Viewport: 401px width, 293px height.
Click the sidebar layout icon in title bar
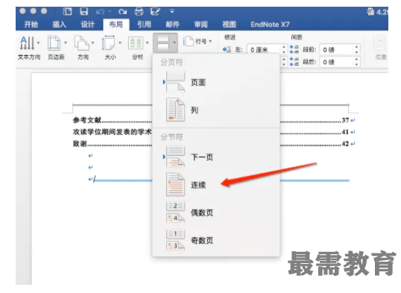[x=68, y=11]
